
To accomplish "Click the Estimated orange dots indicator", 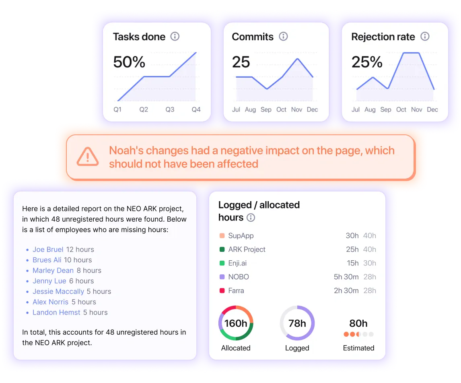I will [x=358, y=334].
